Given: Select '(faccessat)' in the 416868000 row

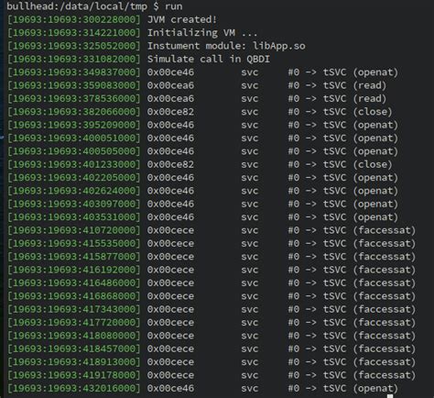Looking at the screenshot, I should coord(385,296).
